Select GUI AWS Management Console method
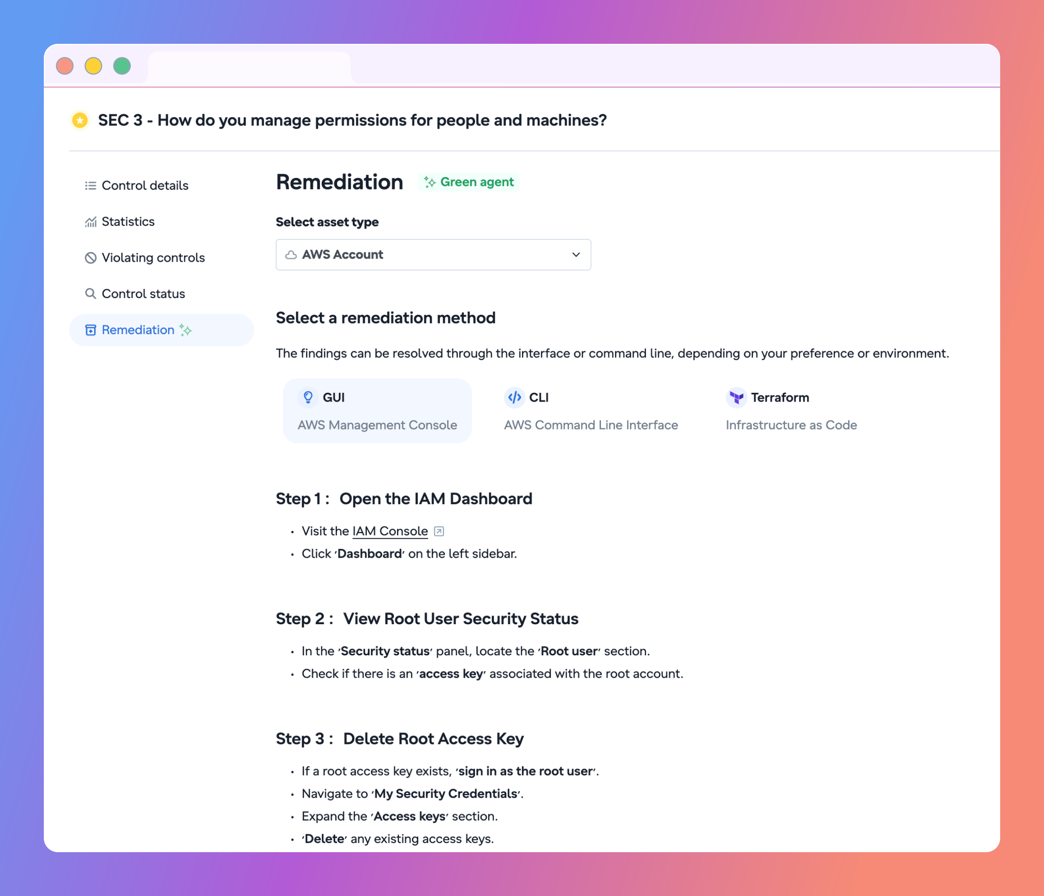The height and width of the screenshot is (896, 1044). click(377, 411)
